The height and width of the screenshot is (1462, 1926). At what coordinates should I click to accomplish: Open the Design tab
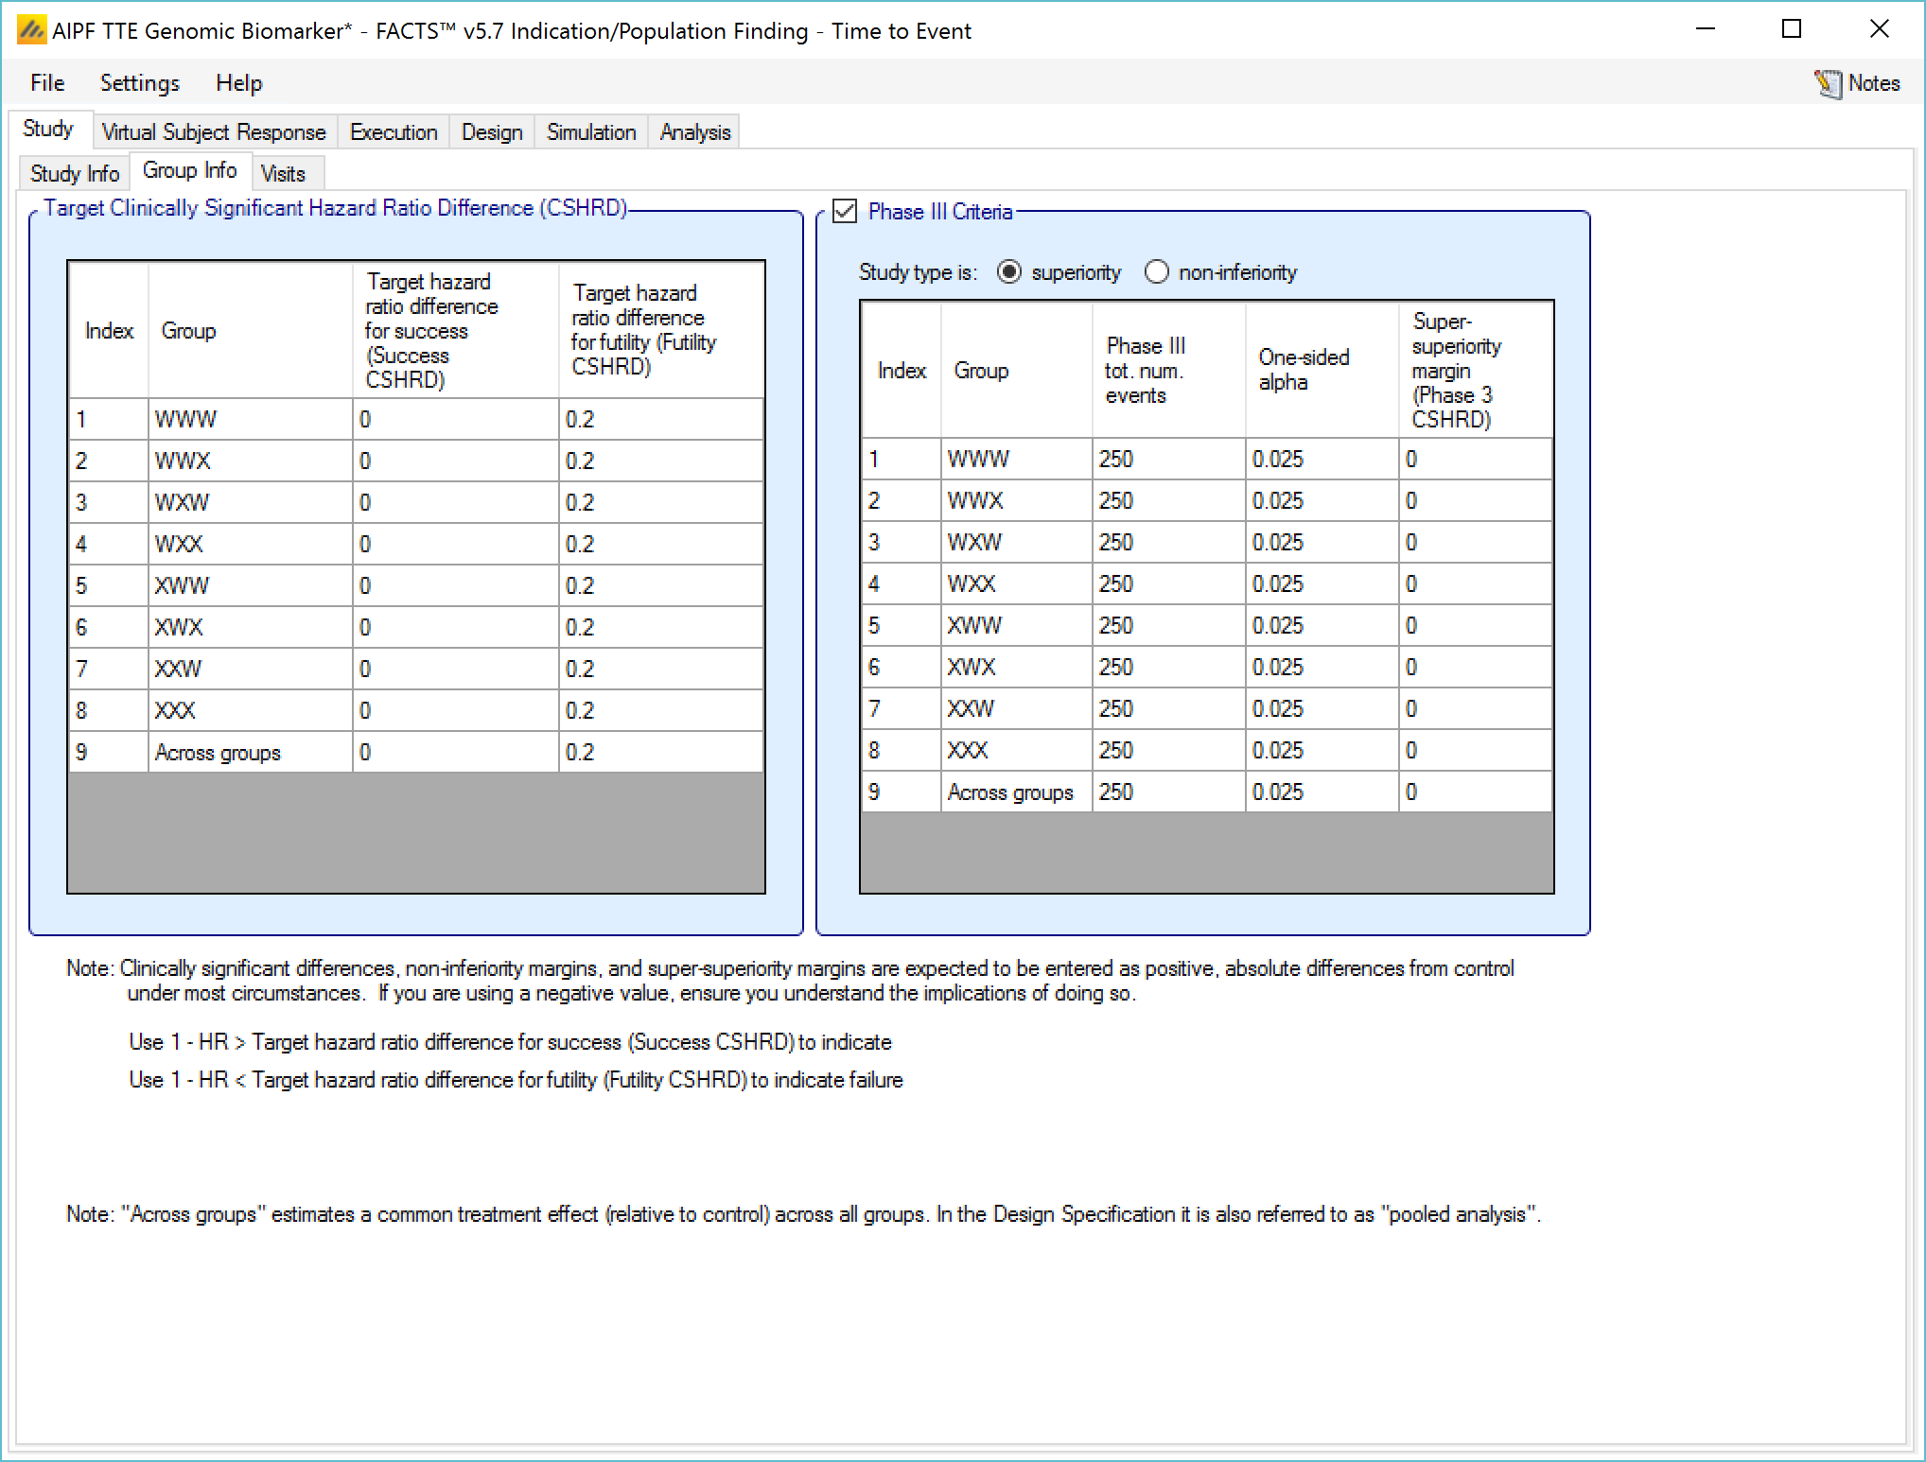coord(491,132)
